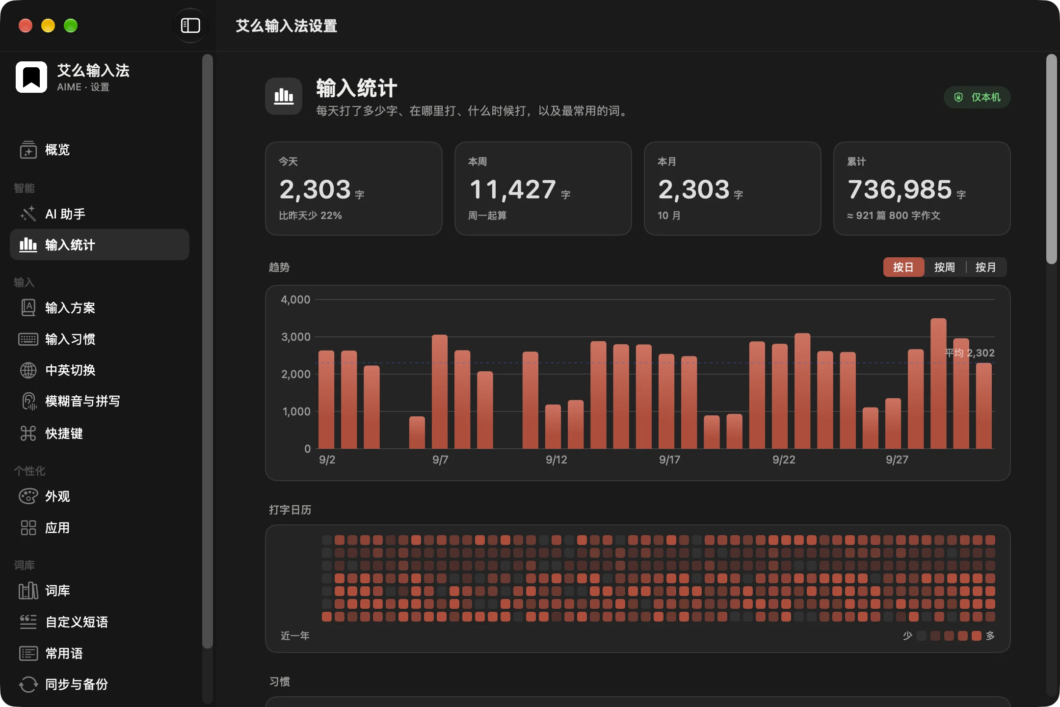The height and width of the screenshot is (707, 1060).
Task: Click the 近一年 calendar label
Action: [295, 636]
